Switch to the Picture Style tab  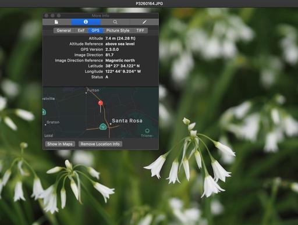pyautogui.click(x=118, y=30)
